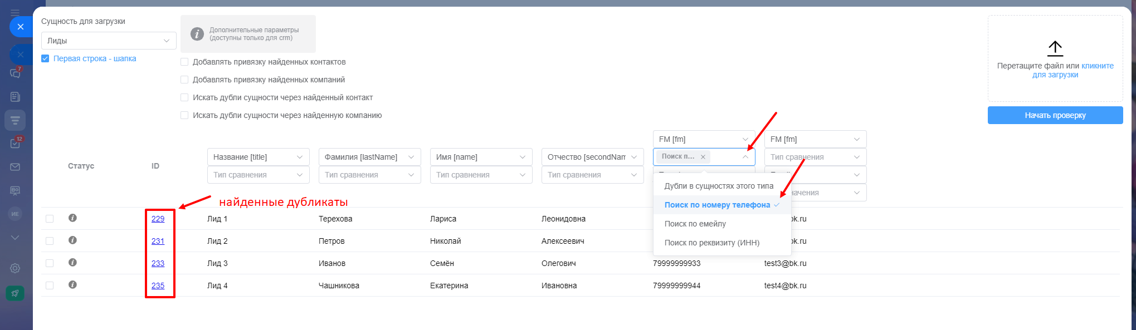Open the lead ID 233 link
This screenshot has height=330, width=1136.
click(x=158, y=263)
